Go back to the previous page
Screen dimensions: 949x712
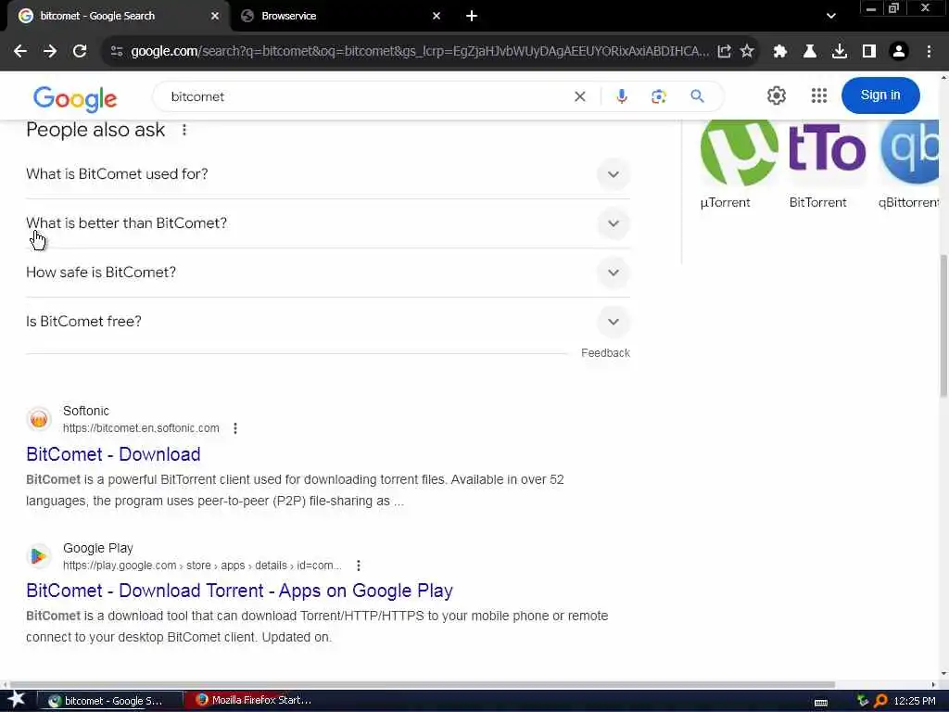(20, 52)
